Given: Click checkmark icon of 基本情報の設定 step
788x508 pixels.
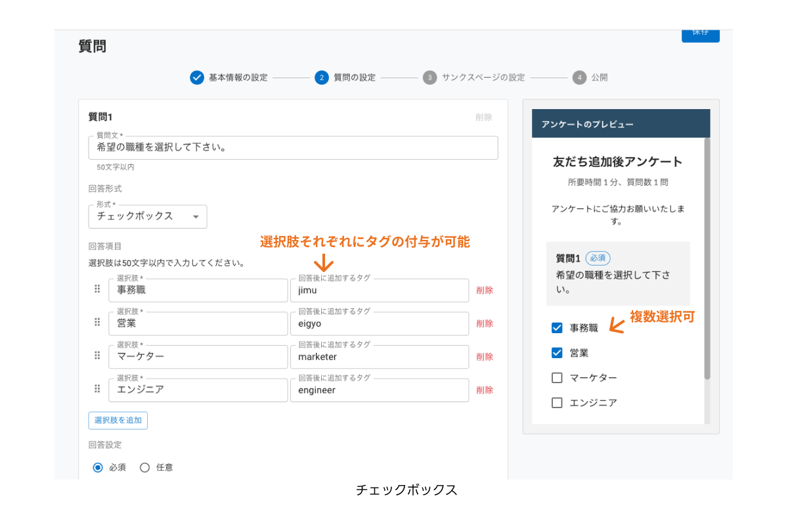Looking at the screenshot, I should [x=197, y=78].
